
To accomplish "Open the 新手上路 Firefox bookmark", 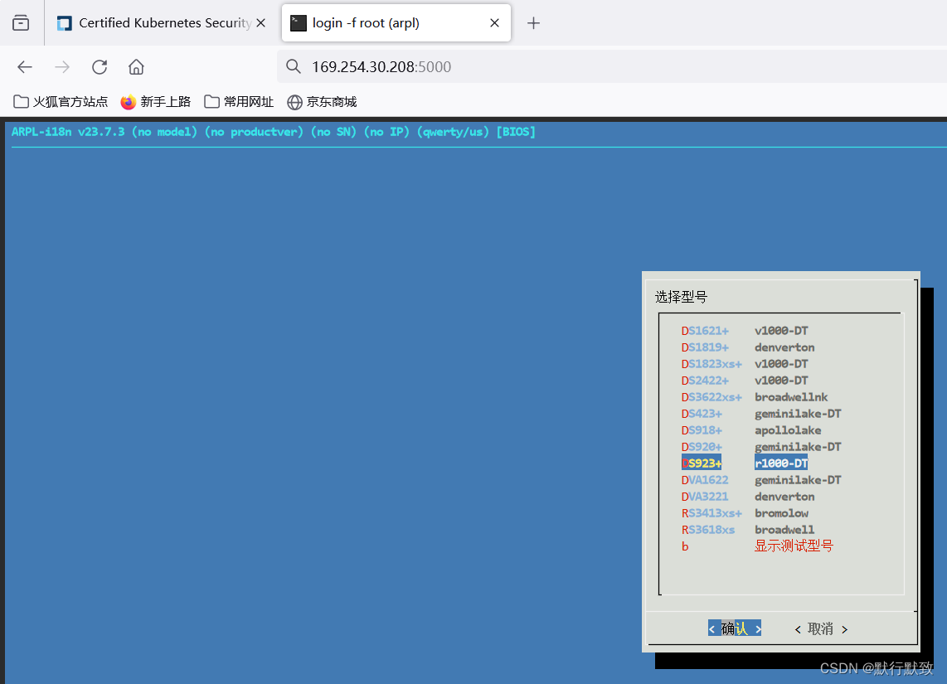I will tap(156, 101).
